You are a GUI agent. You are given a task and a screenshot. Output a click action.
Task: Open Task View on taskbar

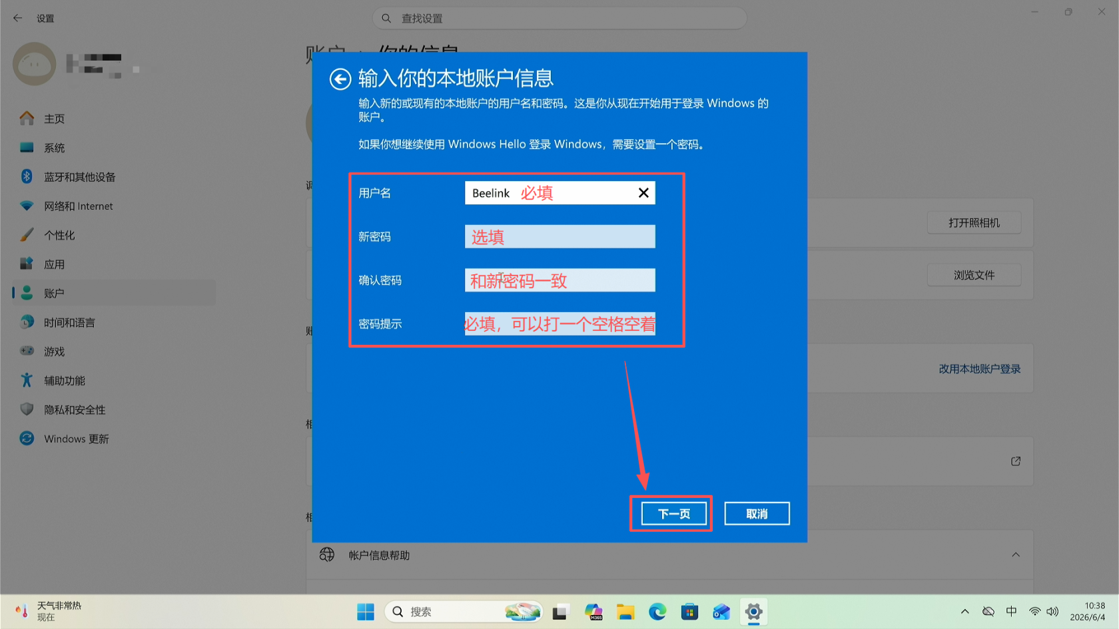click(561, 612)
